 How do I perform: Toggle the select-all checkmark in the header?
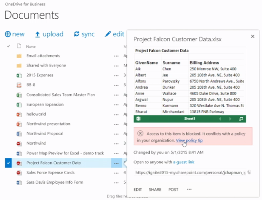(9, 46)
